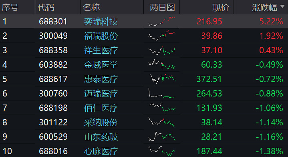This screenshot has height=157, width=288.
Task: Open stock link 奕瑞科技
Action: click(x=101, y=22)
